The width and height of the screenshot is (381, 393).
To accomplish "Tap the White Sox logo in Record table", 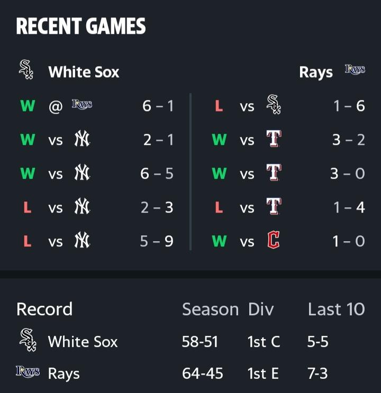I will (x=28, y=340).
